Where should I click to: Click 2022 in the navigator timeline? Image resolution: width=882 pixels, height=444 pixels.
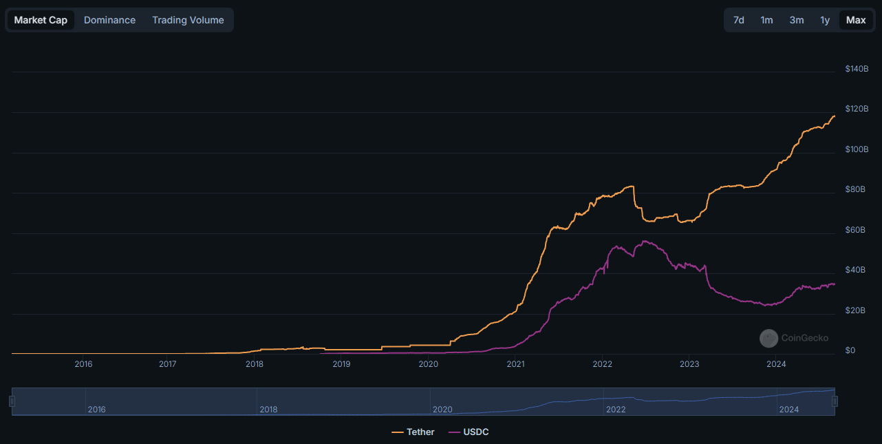615,410
